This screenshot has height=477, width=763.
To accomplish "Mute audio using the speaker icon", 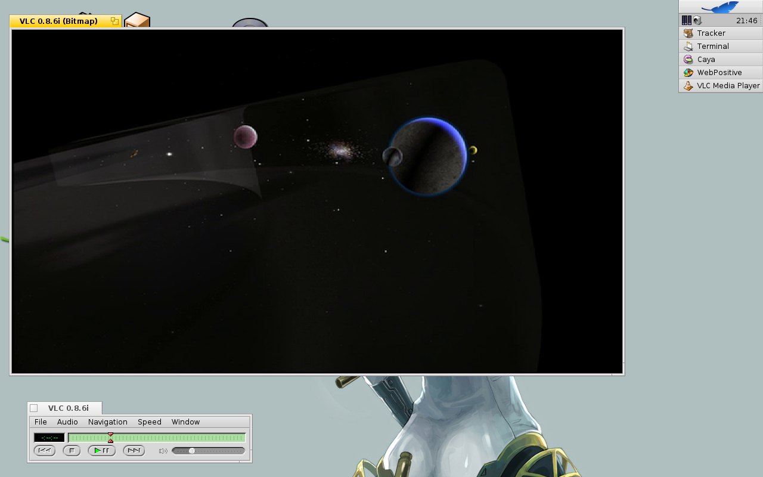I will 163,451.
